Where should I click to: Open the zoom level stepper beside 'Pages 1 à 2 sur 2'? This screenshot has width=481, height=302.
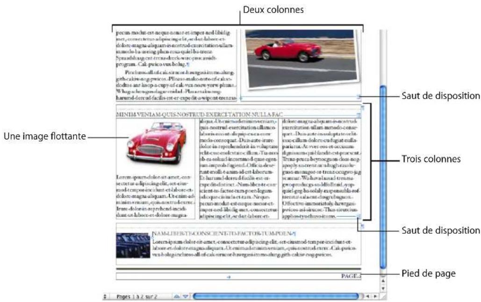coord(105,296)
